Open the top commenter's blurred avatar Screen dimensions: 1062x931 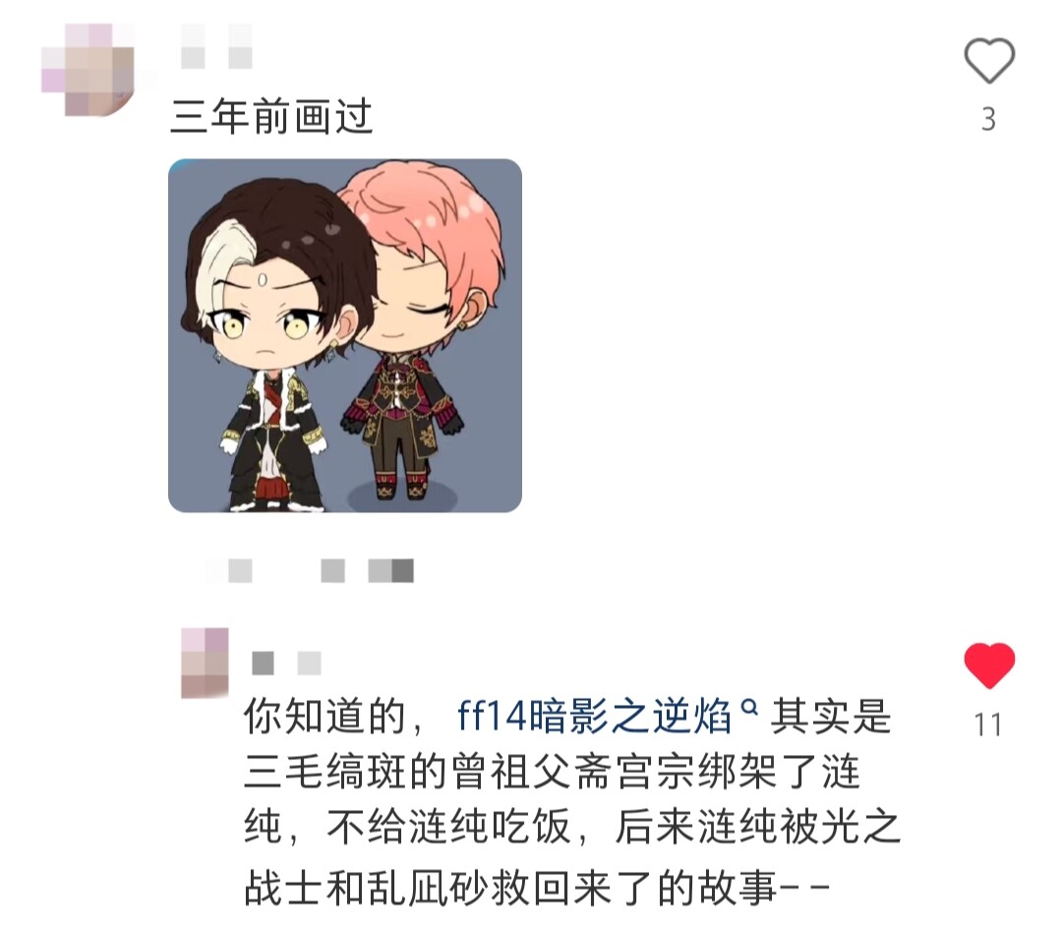[x=88, y=69]
